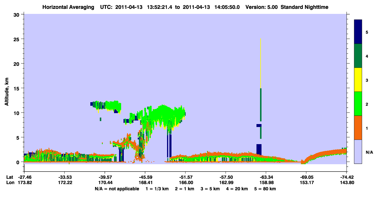Image resolution: width=385 pixels, height=197 pixels.
Task: Click the tall yellow vertical column near 25 km
Action: point(261,63)
